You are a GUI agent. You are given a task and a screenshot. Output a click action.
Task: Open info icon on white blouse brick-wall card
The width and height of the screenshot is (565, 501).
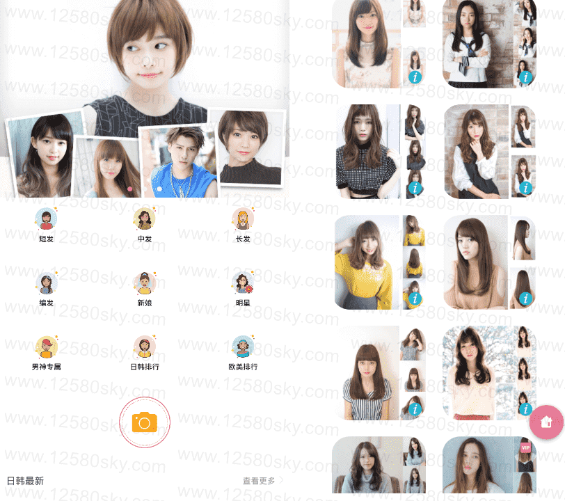click(526, 188)
